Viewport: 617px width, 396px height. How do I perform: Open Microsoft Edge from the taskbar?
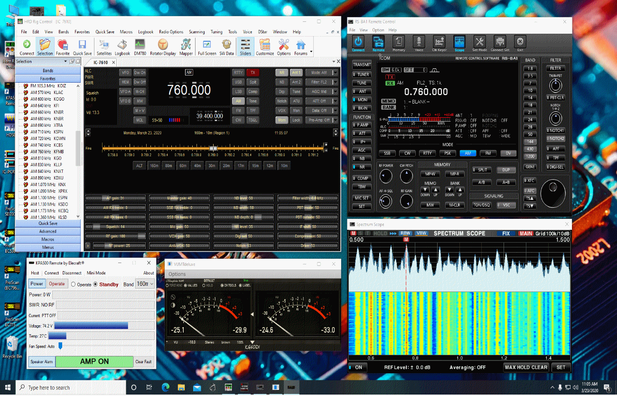click(165, 387)
